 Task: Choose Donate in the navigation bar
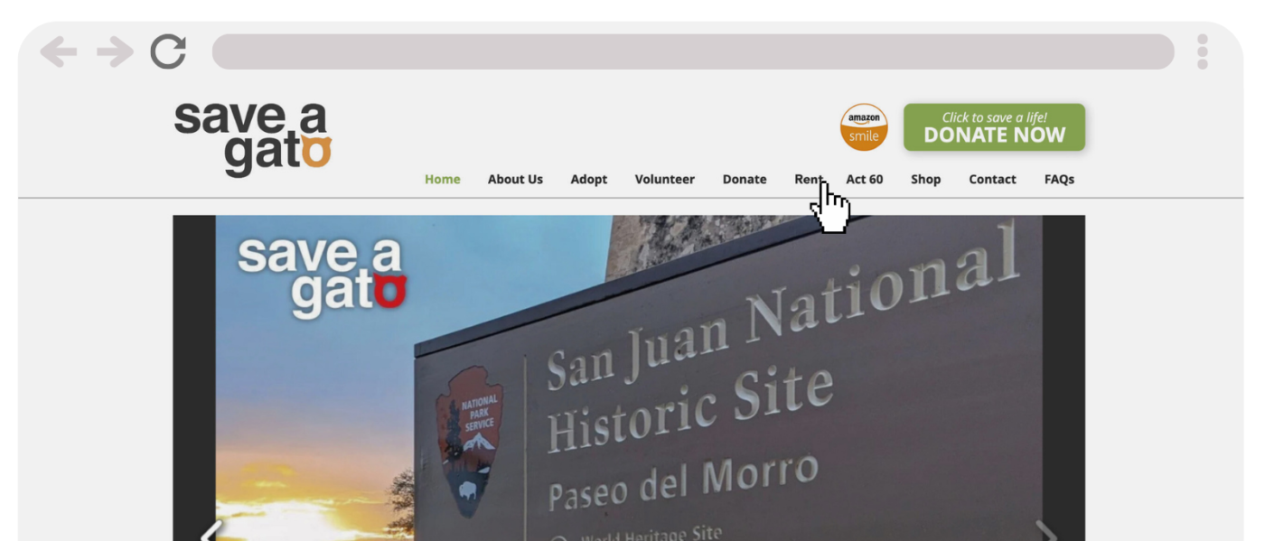744,180
